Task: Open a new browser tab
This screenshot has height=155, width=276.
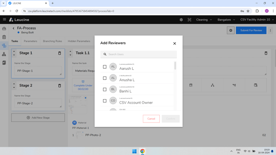Action: click(53, 3)
